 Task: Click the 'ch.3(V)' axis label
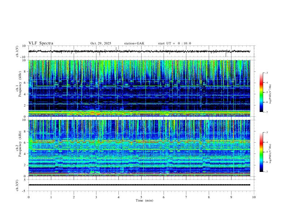[17, 185]
